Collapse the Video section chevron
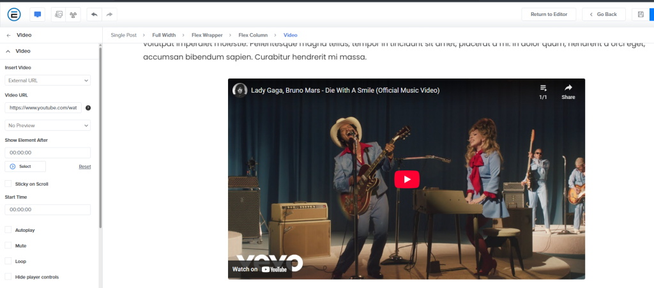Image resolution: width=654 pixels, height=288 pixels. tap(8, 51)
